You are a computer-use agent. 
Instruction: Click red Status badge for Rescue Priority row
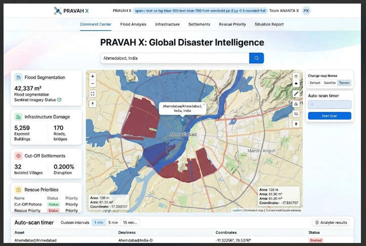click(x=54, y=211)
